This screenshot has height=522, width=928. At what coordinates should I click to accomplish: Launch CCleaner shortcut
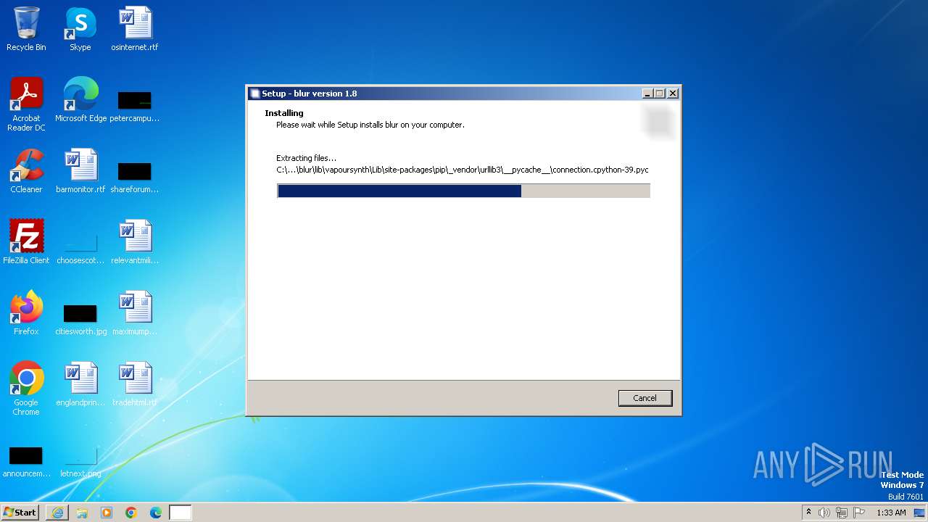tap(26, 172)
